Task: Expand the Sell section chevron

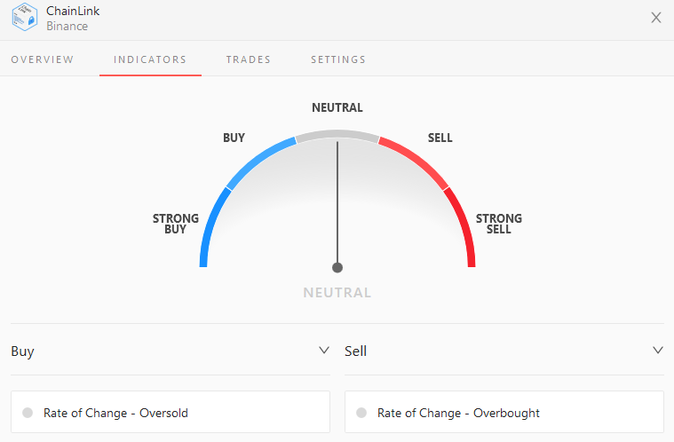Action: coord(658,351)
